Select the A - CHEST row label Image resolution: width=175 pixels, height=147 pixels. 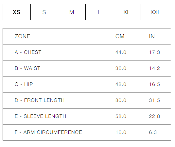point(28,52)
